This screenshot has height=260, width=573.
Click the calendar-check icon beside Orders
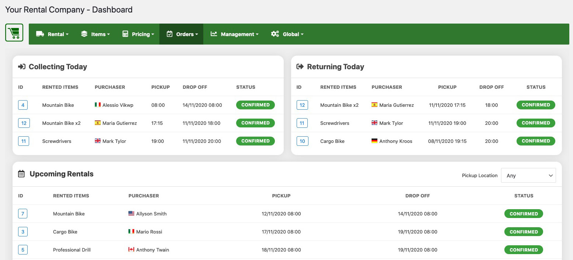pos(169,34)
